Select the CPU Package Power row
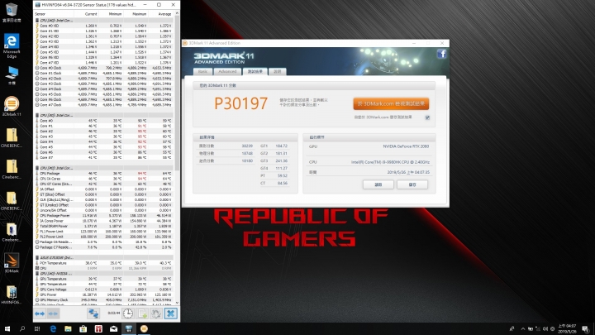This screenshot has width=595, height=335. (103, 215)
